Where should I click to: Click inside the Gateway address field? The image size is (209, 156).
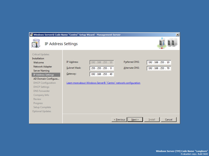[x=101, y=74]
